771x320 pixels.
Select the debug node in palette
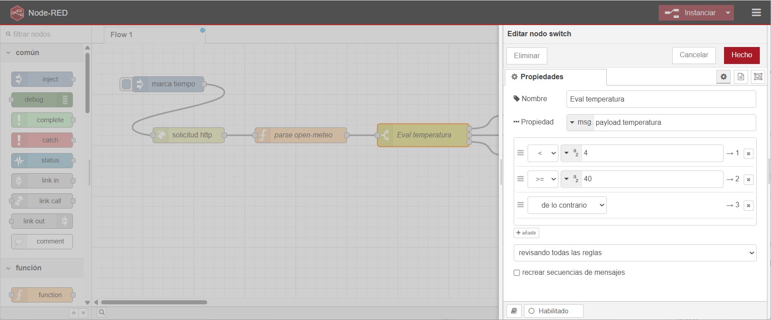[x=42, y=99]
